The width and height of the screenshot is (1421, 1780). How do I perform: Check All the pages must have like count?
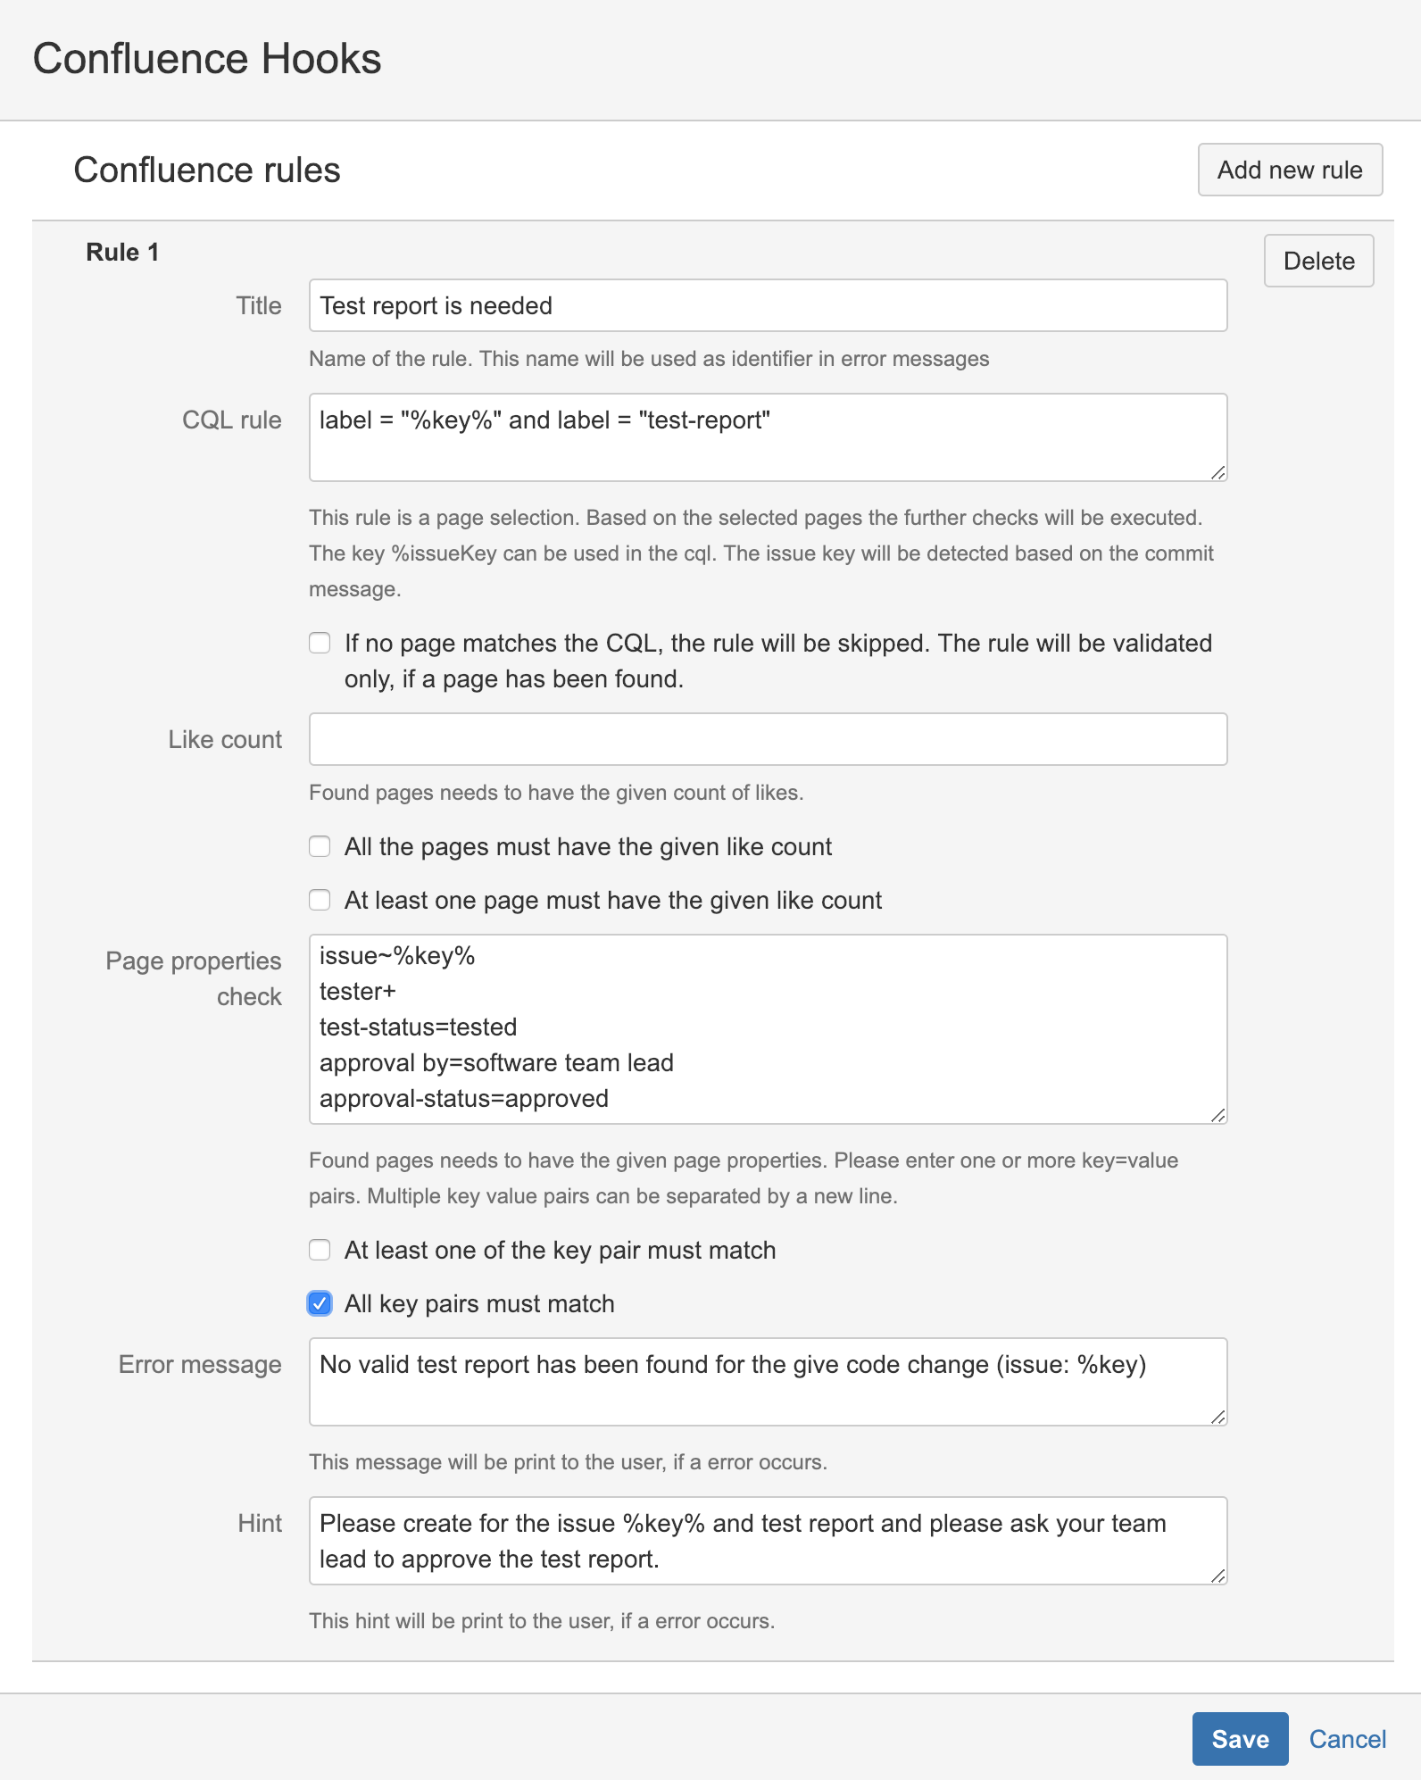[x=320, y=846]
